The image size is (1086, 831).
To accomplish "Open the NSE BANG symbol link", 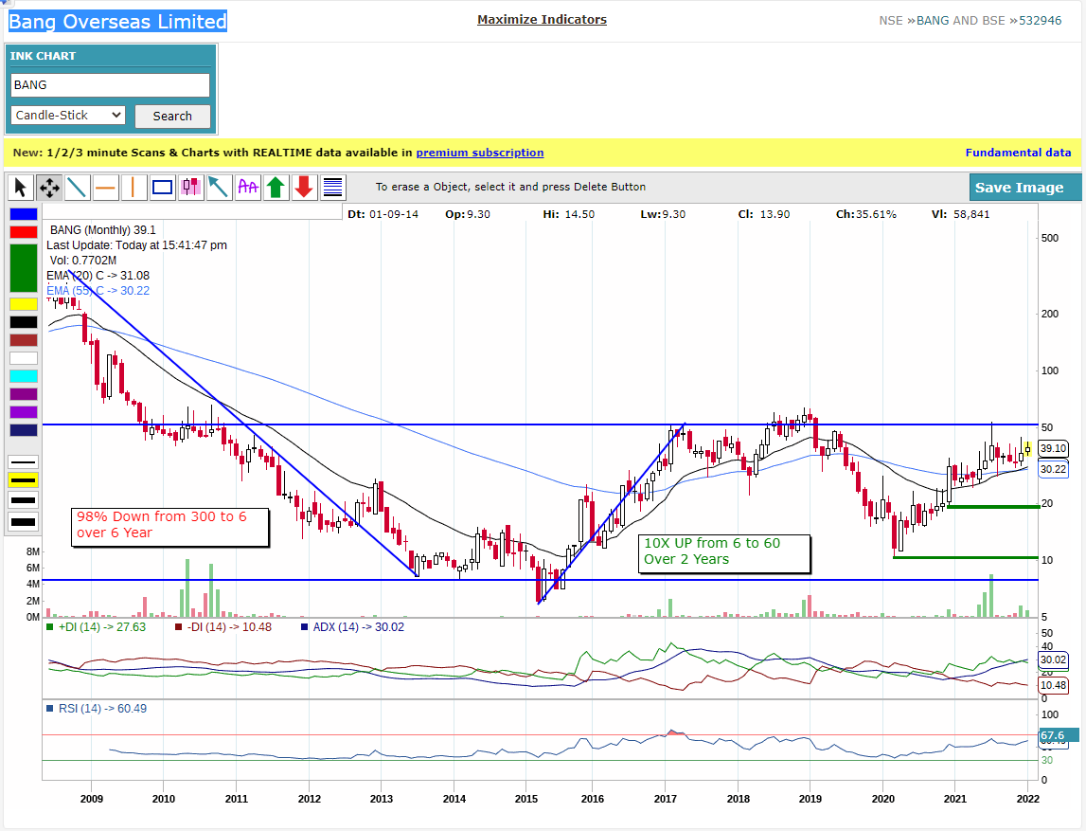I will click(933, 21).
